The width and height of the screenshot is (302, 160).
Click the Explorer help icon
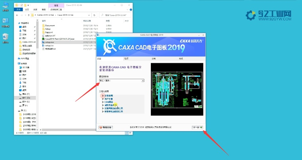[131, 10]
